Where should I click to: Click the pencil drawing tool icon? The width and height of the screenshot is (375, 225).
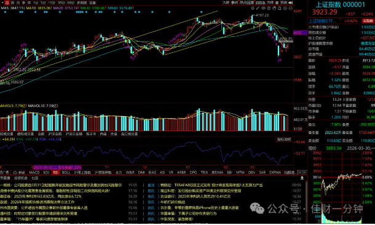258,8
